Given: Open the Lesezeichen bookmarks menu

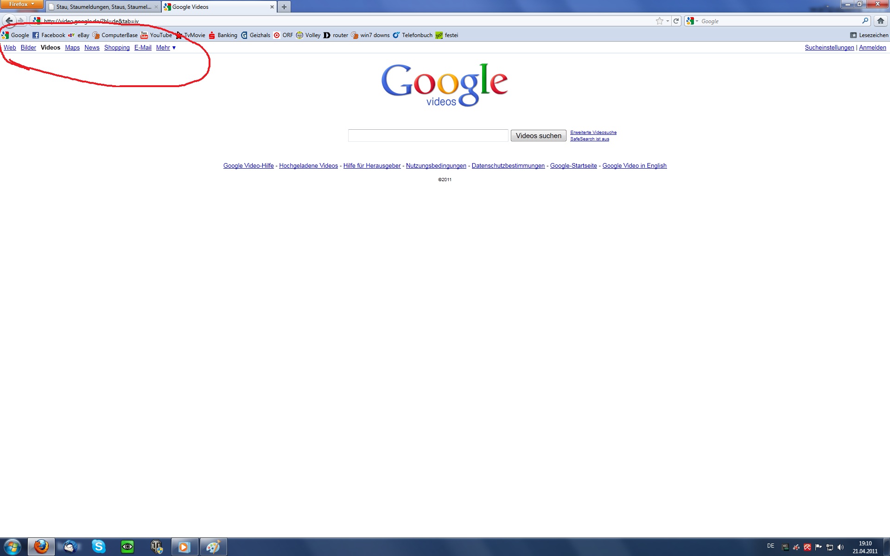Looking at the screenshot, I should point(869,35).
